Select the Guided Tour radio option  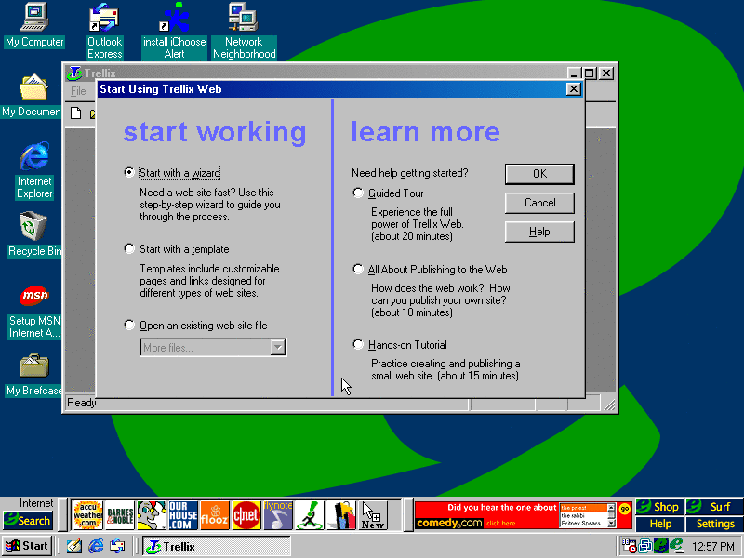[x=358, y=193]
